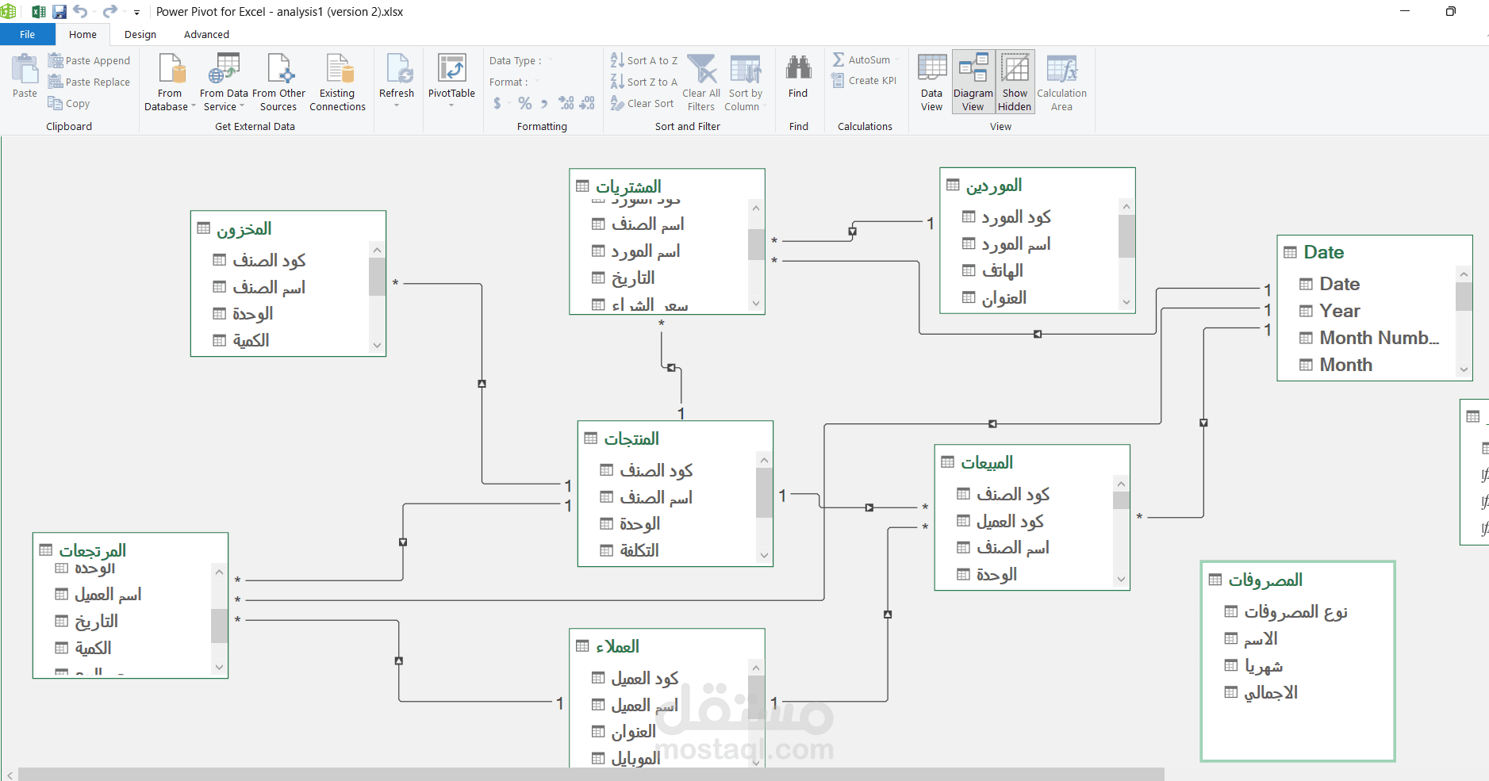The width and height of the screenshot is (1489, 781).
Task: Open the File tab
Action: [28, 34]
